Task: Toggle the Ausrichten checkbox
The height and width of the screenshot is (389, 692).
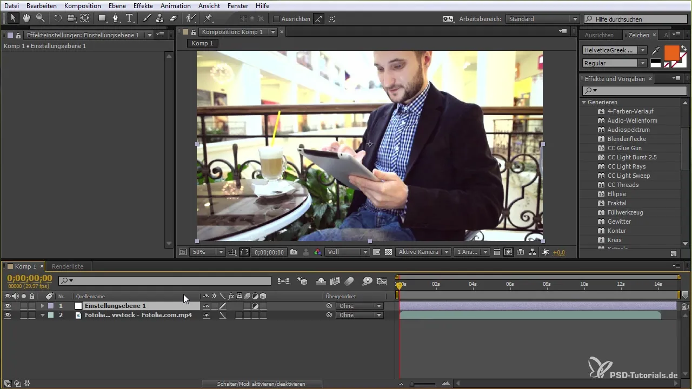Action: (276, 19)
